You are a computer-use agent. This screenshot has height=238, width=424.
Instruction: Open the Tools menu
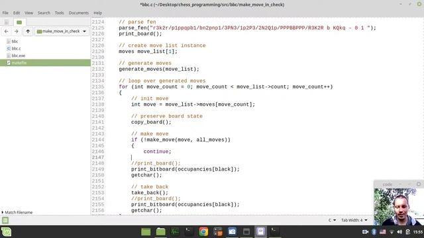(x=59, y=13)
